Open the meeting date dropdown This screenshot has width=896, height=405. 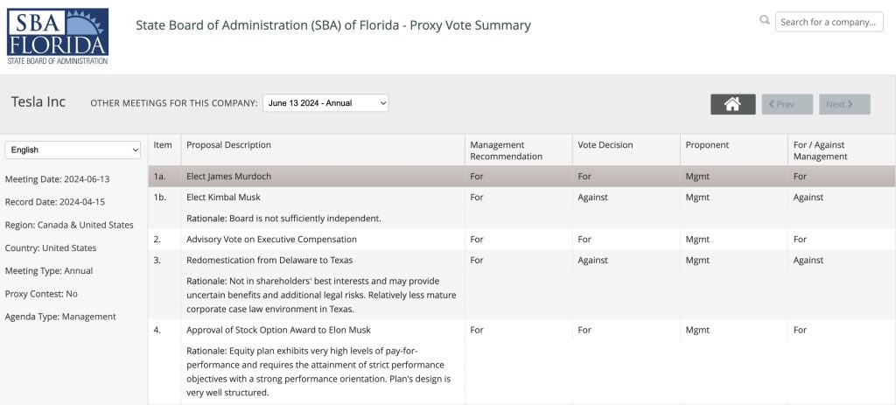[325, 103]
